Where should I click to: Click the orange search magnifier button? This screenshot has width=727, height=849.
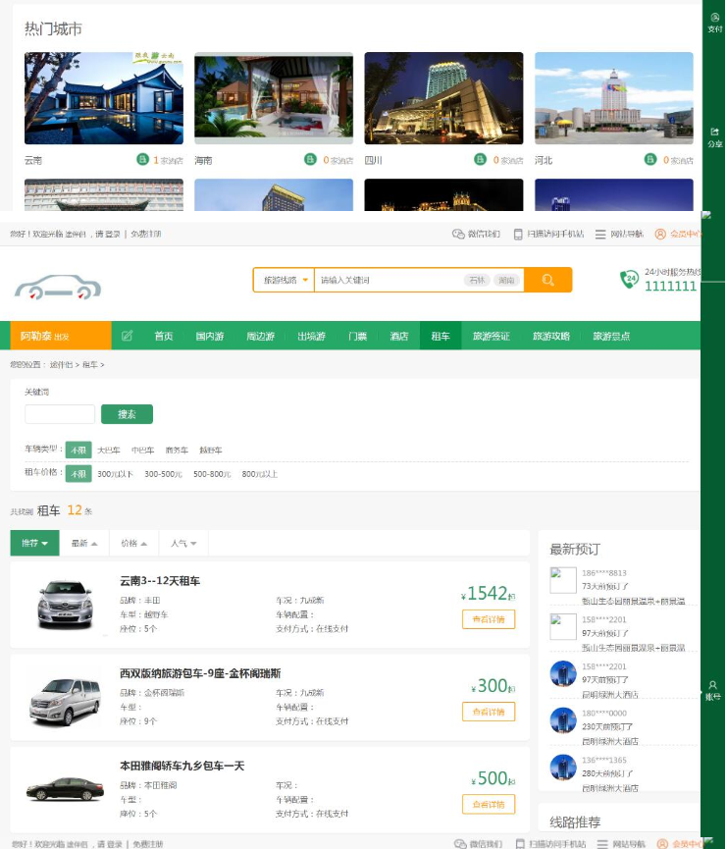(547, 280)
